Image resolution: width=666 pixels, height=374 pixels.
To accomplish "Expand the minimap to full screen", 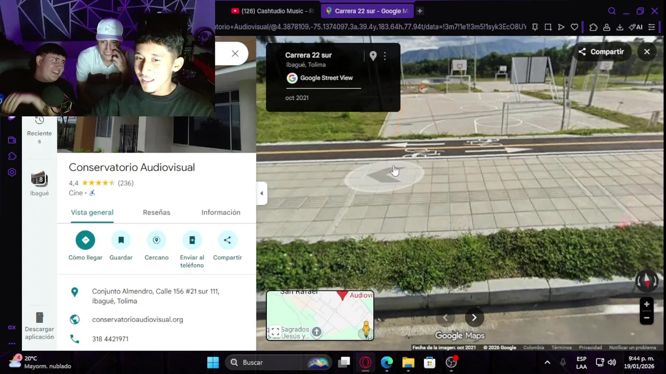I will coord(275,331).
